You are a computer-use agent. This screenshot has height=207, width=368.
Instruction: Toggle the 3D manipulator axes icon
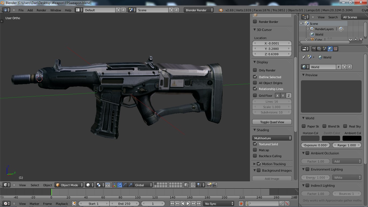[114, 185]
